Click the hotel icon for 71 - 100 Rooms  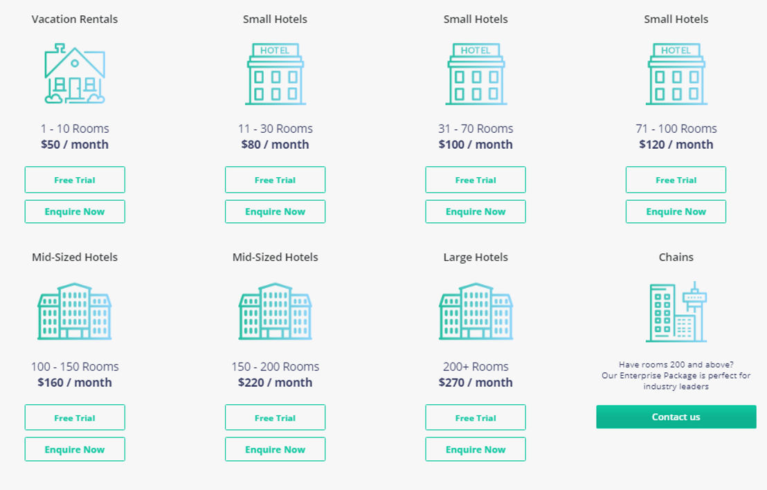coord(676,74)
